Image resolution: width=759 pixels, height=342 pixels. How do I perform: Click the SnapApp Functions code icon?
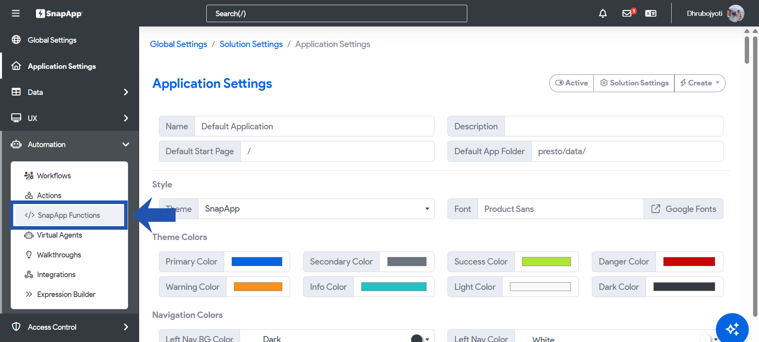click(x=30, y=215)
